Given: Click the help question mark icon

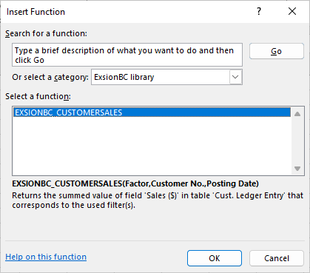Looking at the screenshot, I should pyautogui.click(x=259, y=11).
